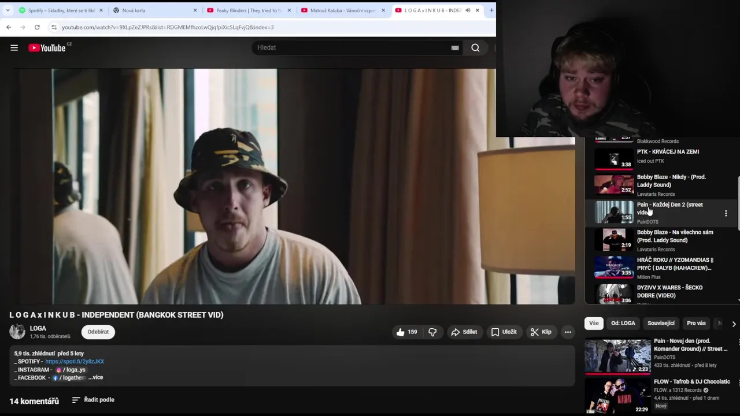This screenshot has width=740, height=416.
Task: Open FLOW - Tafrob & DJ Chocolatic thumbnail
Action: click(617, 396)
